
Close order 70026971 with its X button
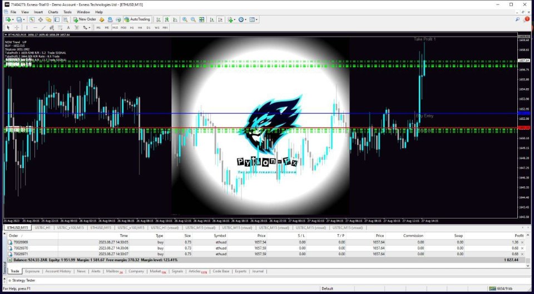tap(522, 254)
